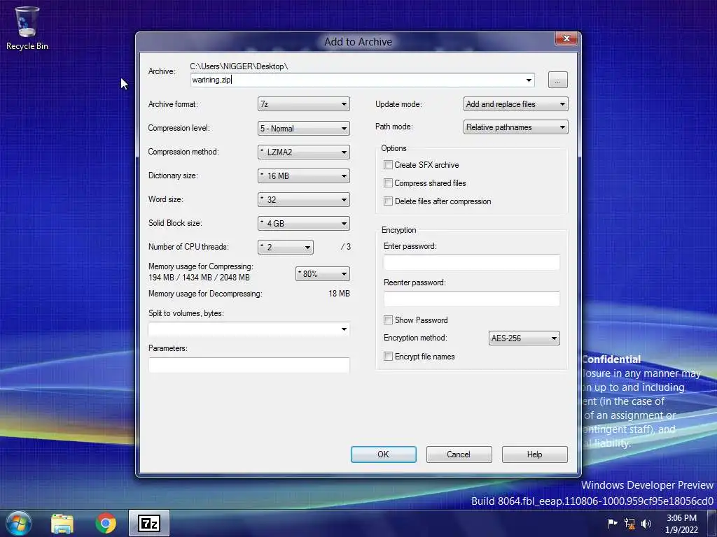Switch to the 7-Zip taskbar button
717x537 pixels.
[149, 523]
